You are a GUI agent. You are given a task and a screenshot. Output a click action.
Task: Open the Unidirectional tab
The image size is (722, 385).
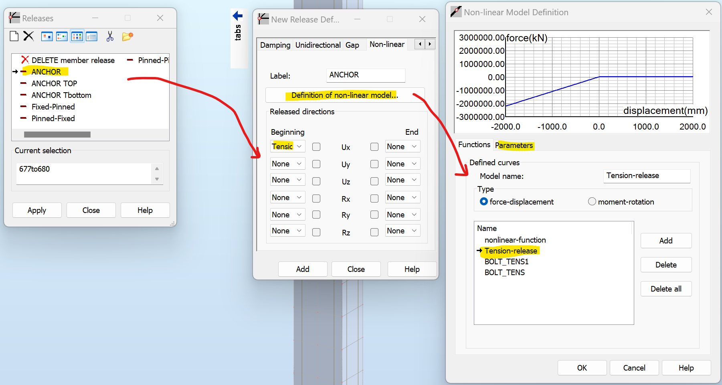(x=318, y=45)
